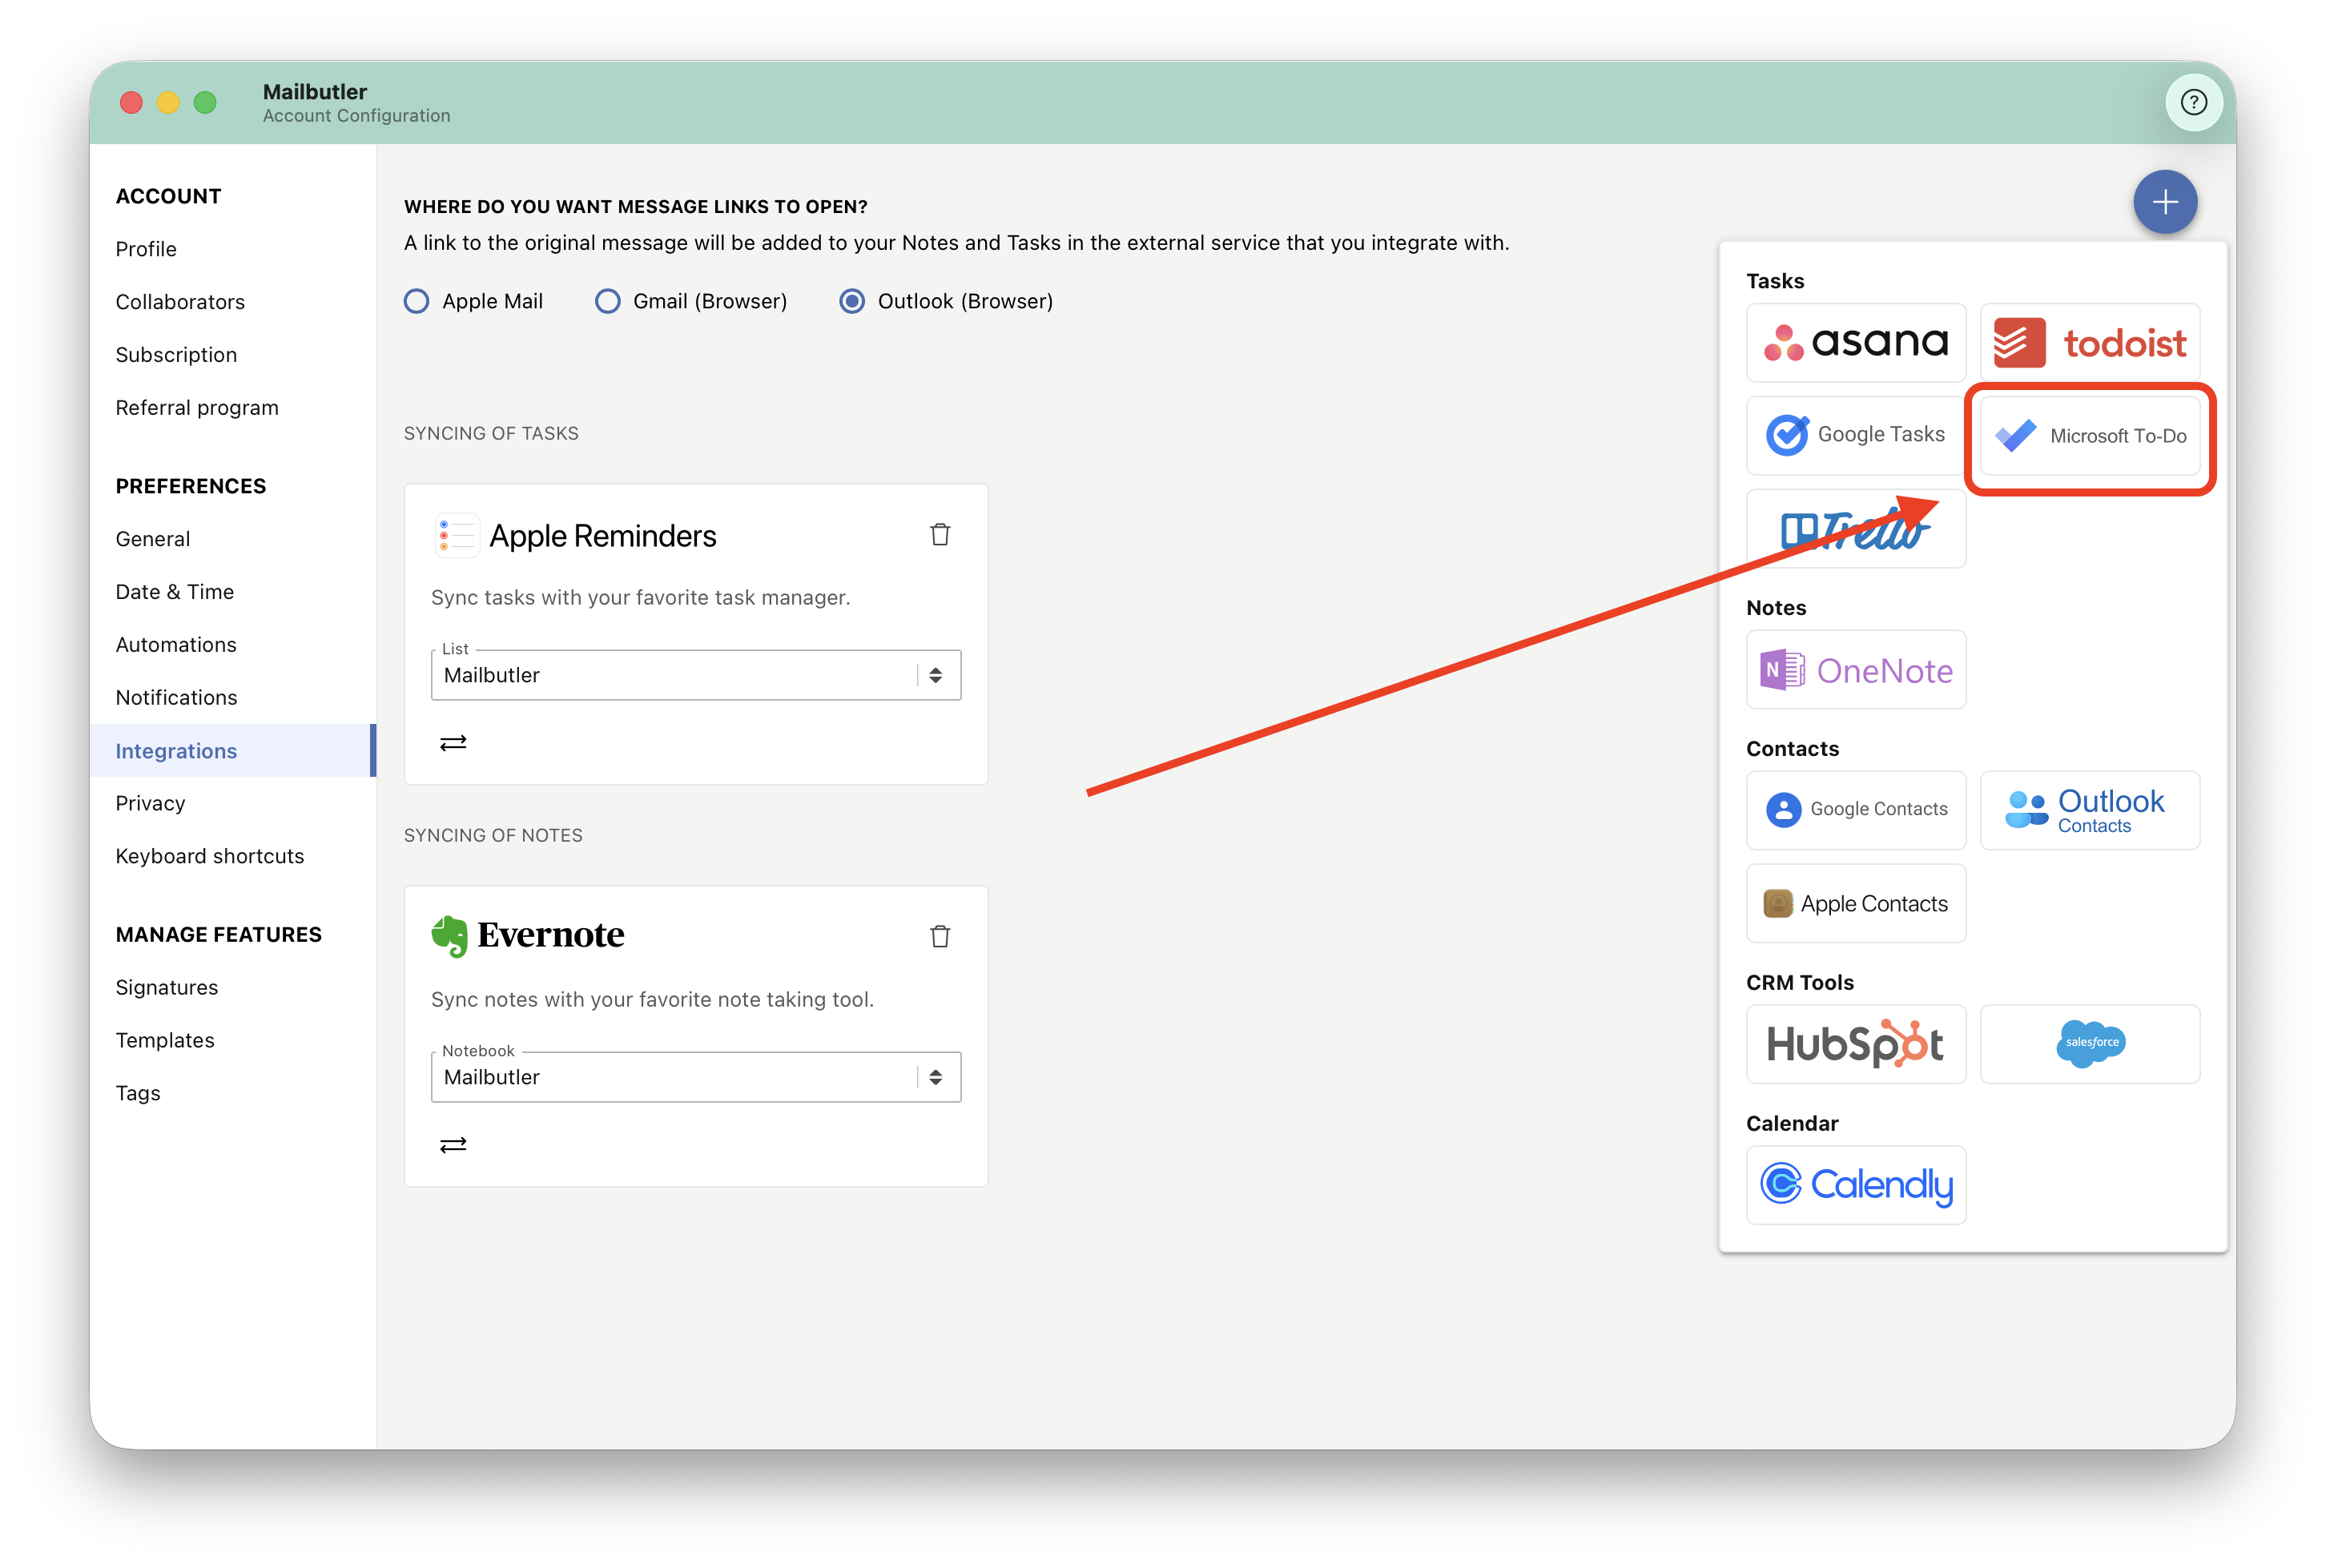This screenshot has height=1568, width=2326.
Task: Go to Subscription settings
Action: coord(176,355)
